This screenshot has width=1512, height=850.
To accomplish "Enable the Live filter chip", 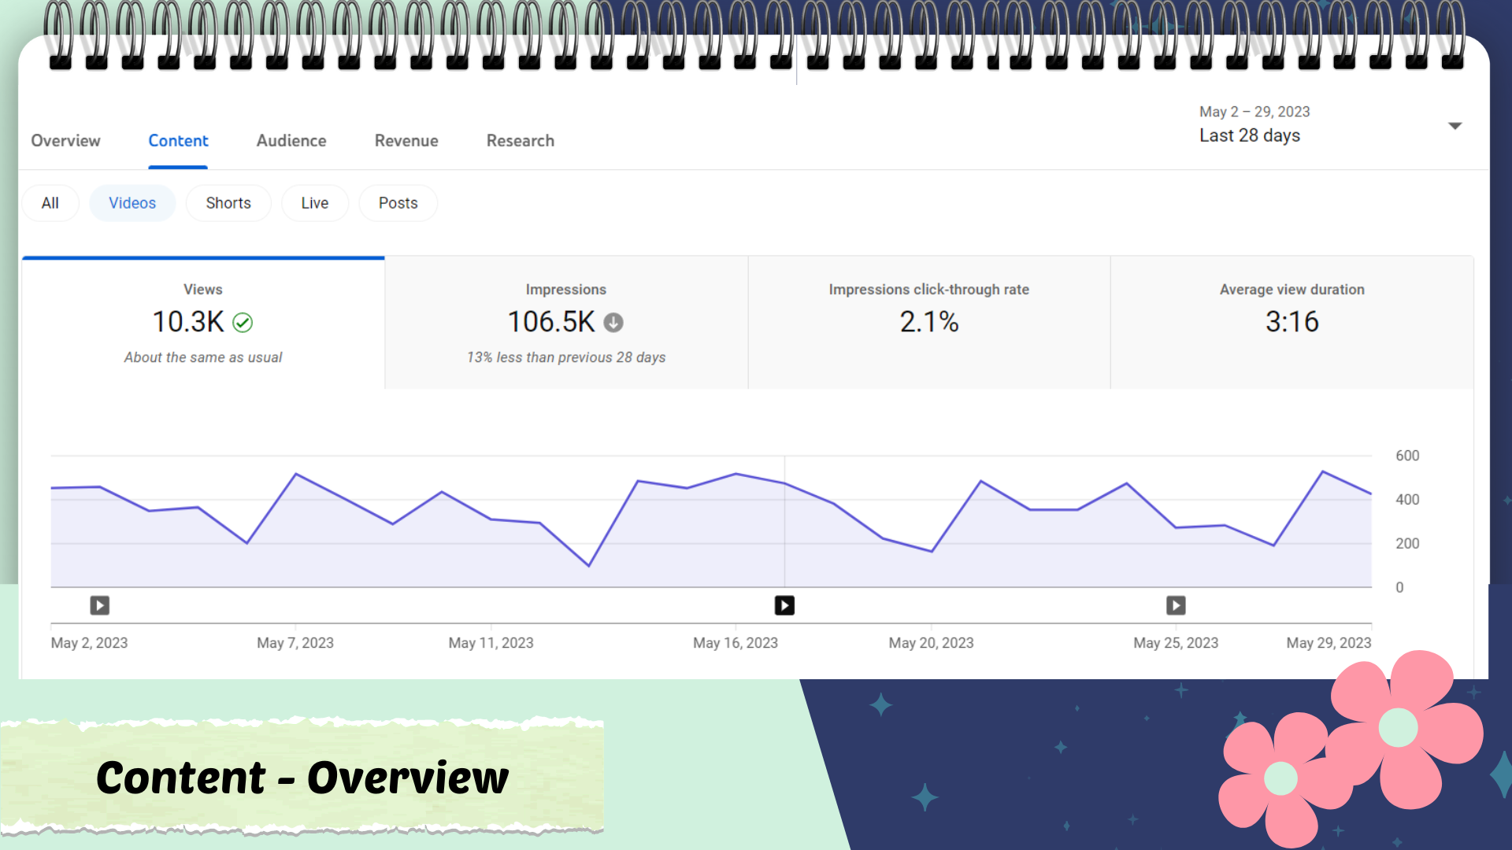I will click(314, 203).
